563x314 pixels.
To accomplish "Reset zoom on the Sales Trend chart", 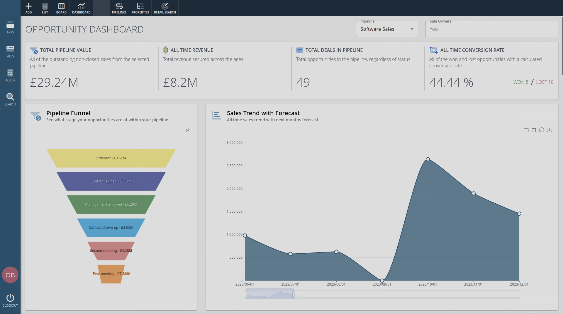I will click(534, 130).
